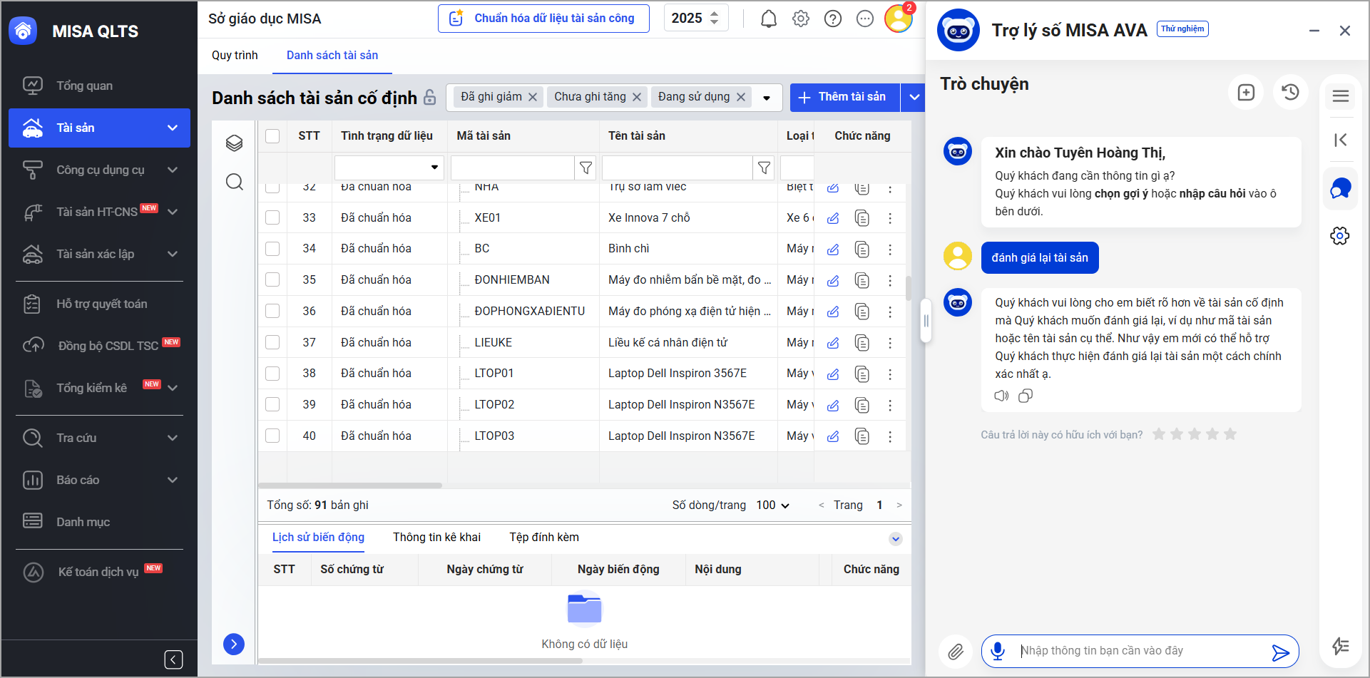Start a new chat conversation icon

pyautogui.click(x=1246, y=92)
